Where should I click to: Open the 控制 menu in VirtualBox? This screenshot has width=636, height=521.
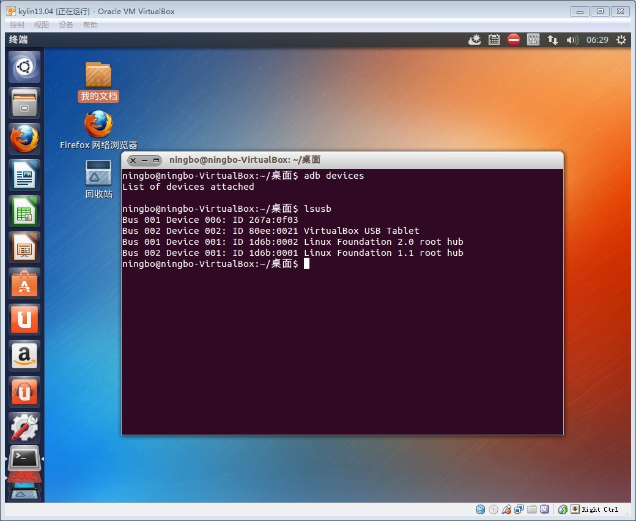[17, 24]
